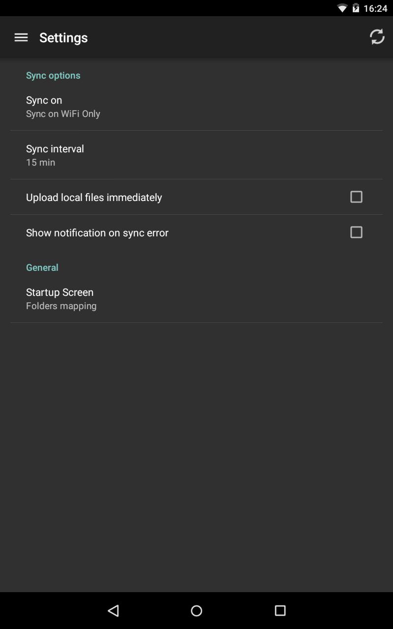The height and width of the screenshot is (629, 393).
Task: Tap the clock showing 16:24
Action: coord(376,8)
